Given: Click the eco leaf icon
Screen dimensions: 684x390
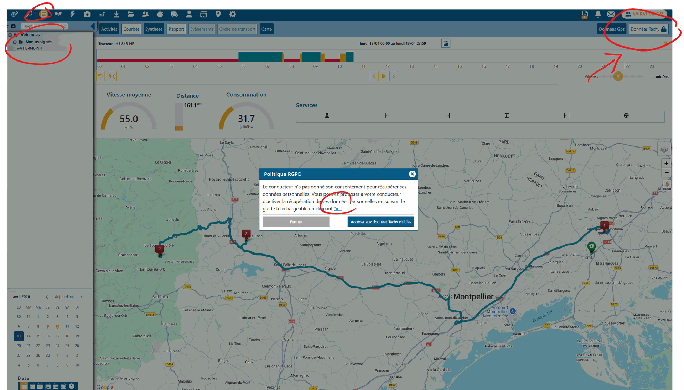Looking at the screenshot, I should click(x=58, y=14).
